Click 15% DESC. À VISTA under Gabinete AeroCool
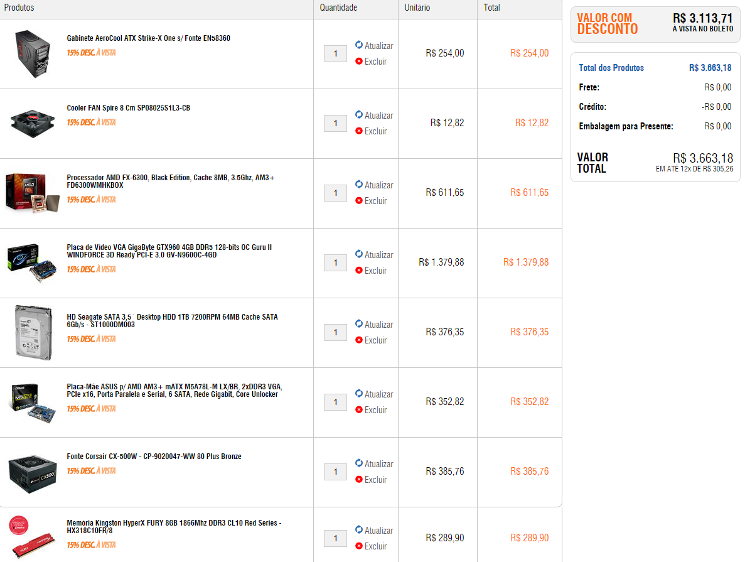Image resolution: width=745 pixels, height=562 pixels. [x=91, y=53]
